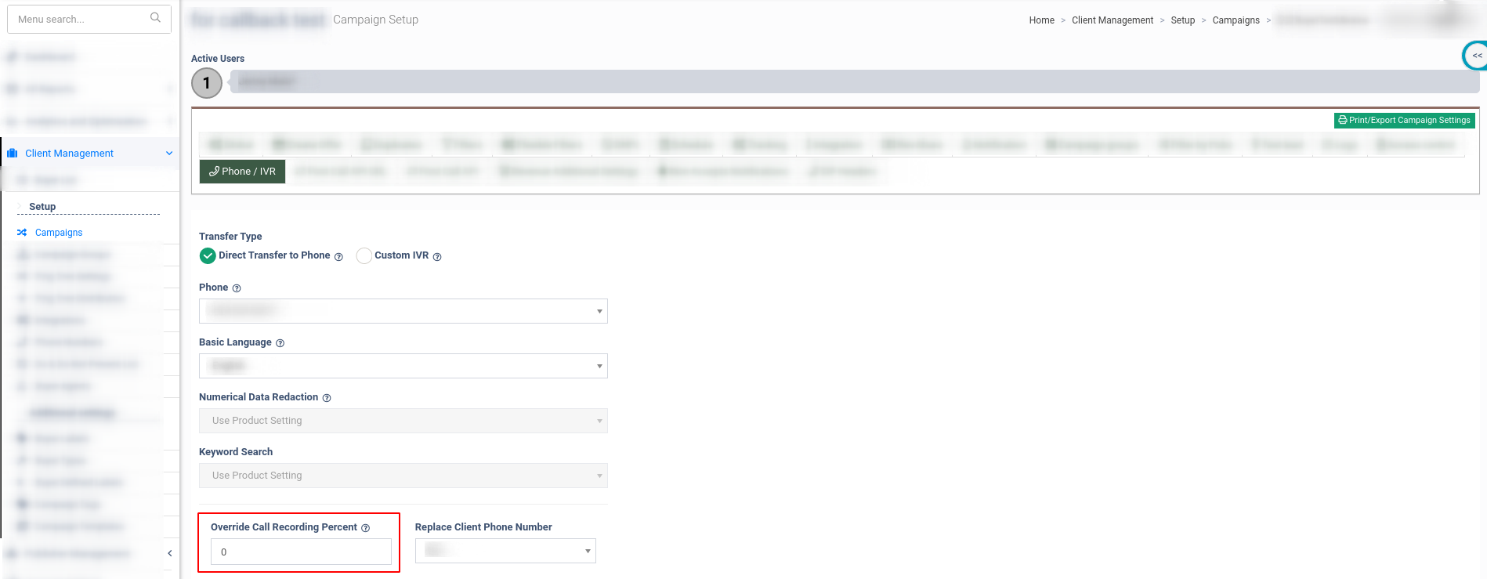Click Print/Export Campaign Settings button

pyautogui.click(x=1404, y=121)
